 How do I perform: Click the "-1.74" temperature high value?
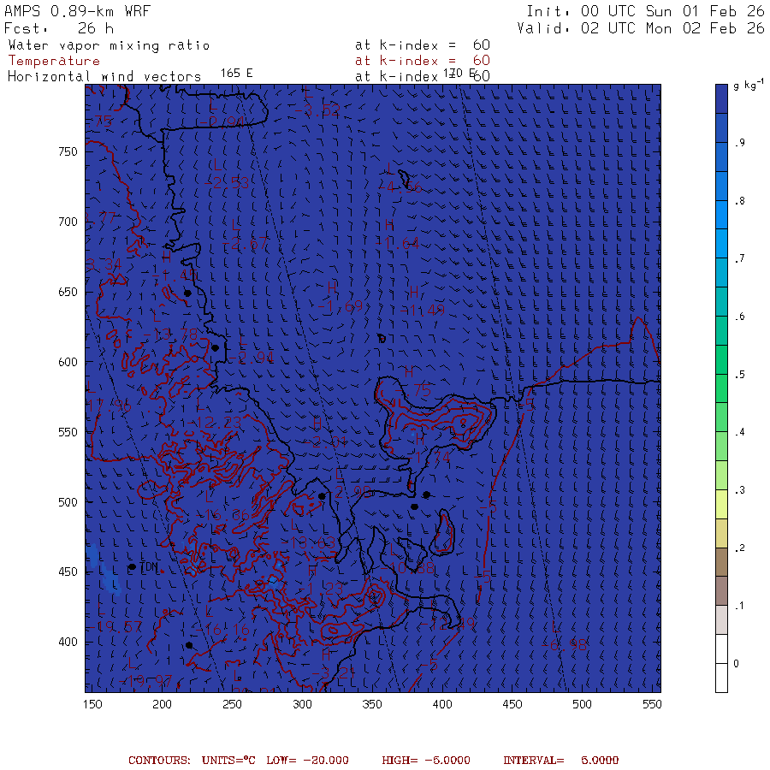[428, 459]
